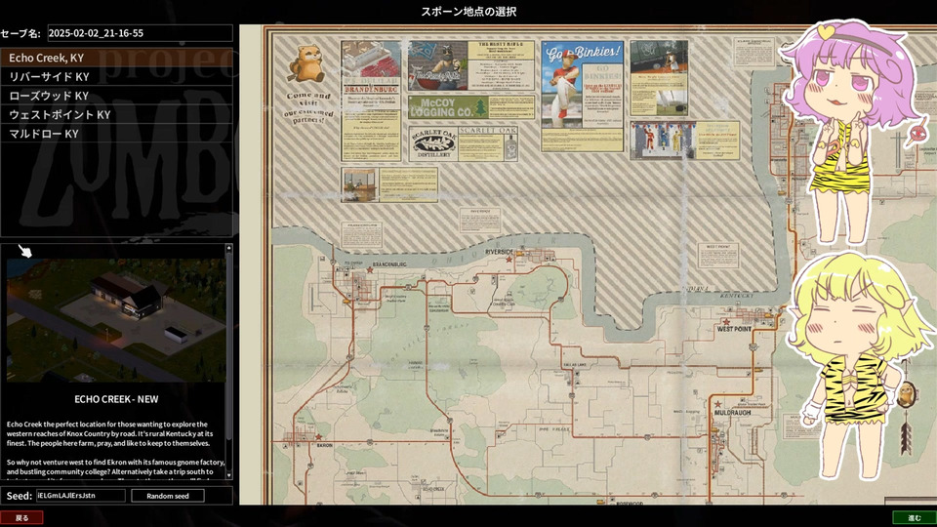
Task: Click description scrollbar up arrow
Action: tap(228, 247)
